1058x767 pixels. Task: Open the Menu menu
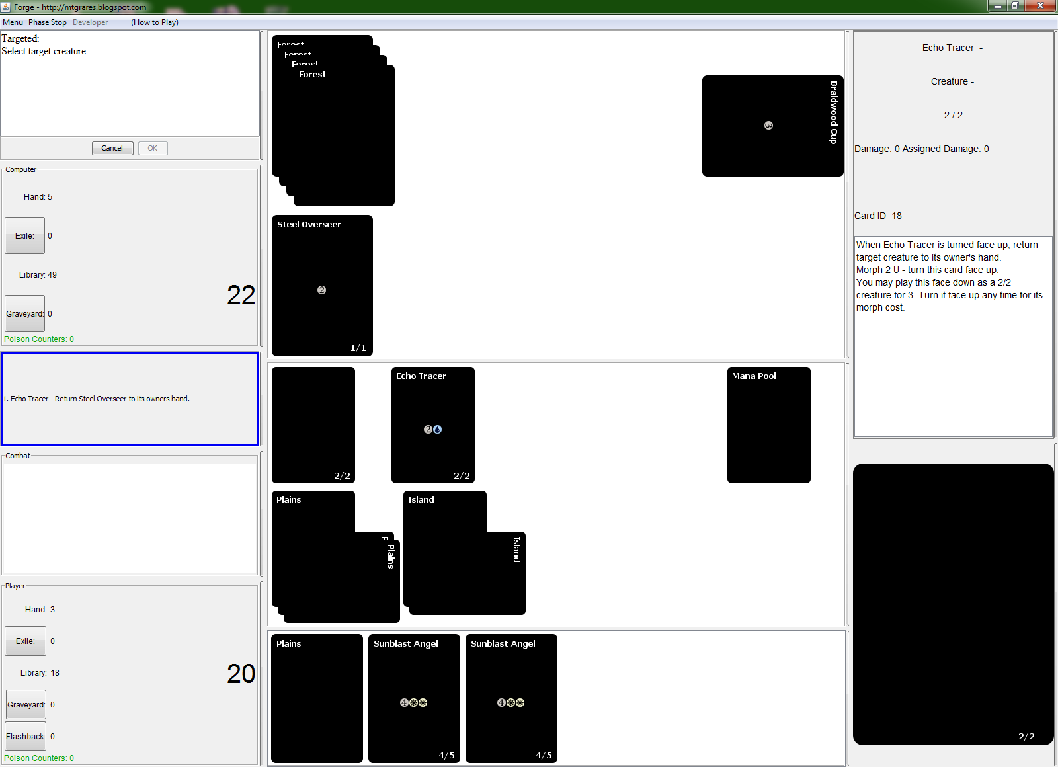13,22
